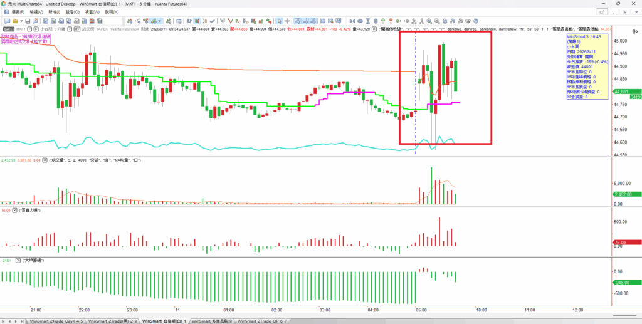The image size is (642, 324).
Task: Toggle the checkbox beside the 大戶籌碼 indicator label
Action: pos(15,260)
